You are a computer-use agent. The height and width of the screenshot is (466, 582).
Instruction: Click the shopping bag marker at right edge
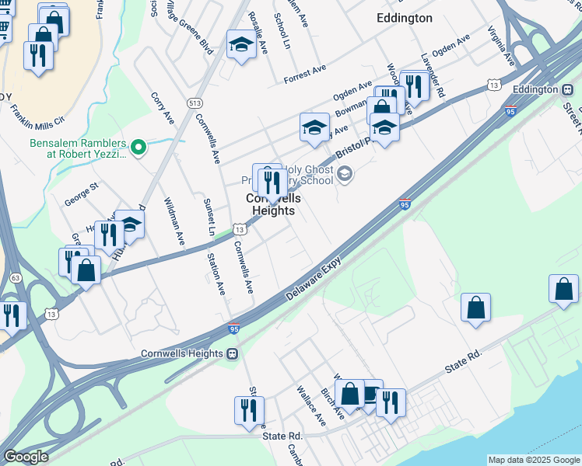(564, 291)
